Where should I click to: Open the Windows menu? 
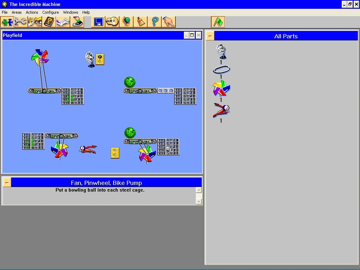[71, 12]
